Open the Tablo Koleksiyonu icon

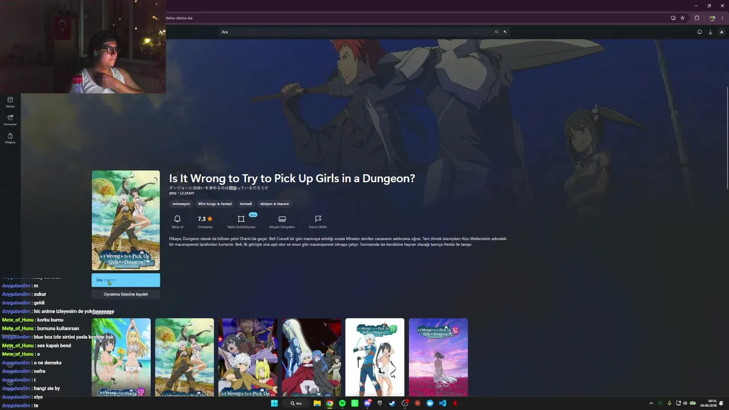tap(241, 219)
